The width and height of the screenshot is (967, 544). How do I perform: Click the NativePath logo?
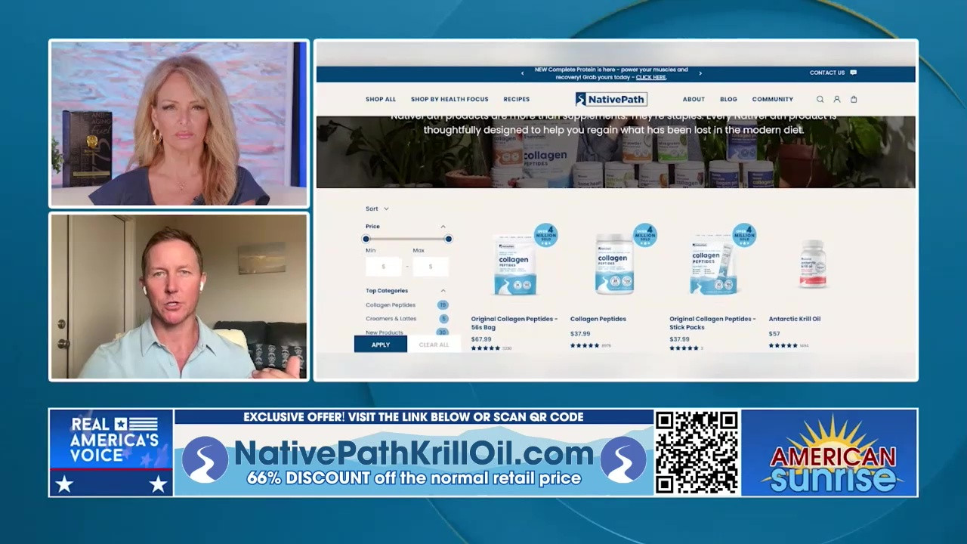pyautogui.click(x=611, y=99)
